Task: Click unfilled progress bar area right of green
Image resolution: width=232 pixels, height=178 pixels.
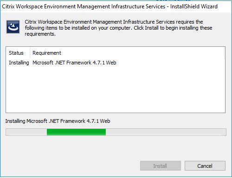Action: [x=166, y=132]
